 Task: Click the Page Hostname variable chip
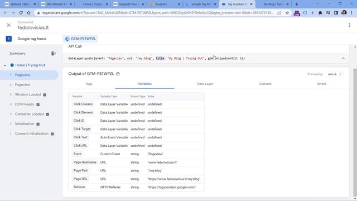[85, 162]
